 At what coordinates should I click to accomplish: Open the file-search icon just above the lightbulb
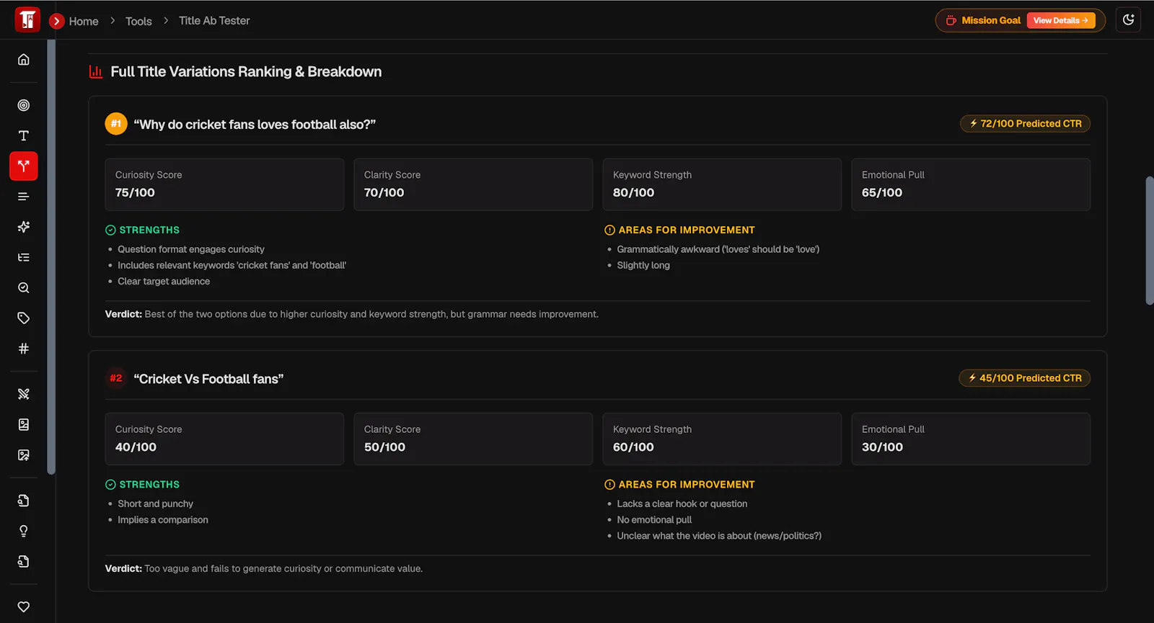point(24,501)
